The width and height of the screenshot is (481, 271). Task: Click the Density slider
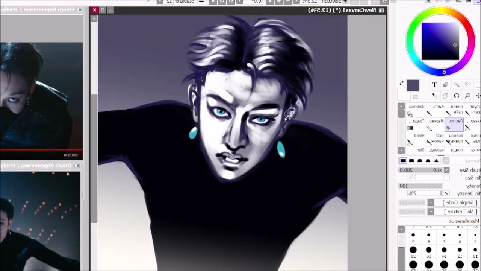point(421,186)
